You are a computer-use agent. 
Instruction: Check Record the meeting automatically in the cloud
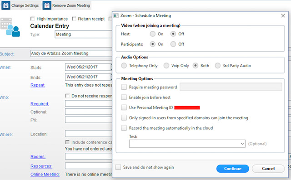(x=124, y=128)
